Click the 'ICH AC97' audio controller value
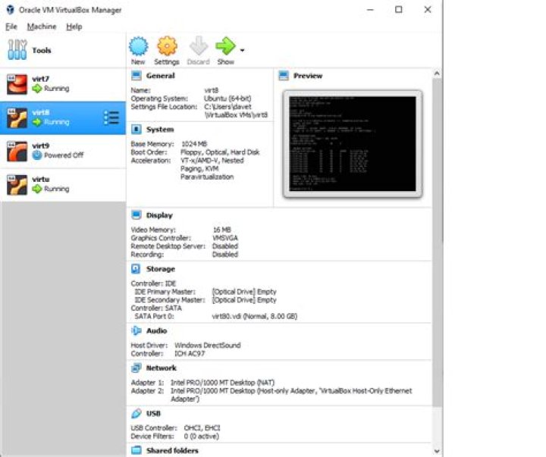Viewport: 546px width, 457px height. click(190, 354)
